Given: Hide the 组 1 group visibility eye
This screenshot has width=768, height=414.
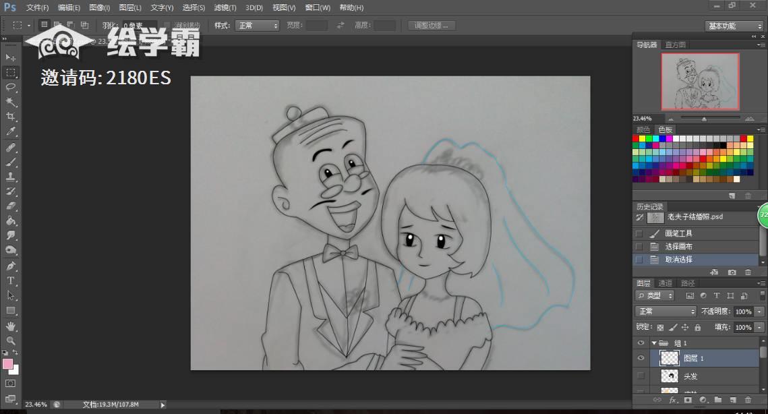Looking at the screenshot, I should 641,343.
